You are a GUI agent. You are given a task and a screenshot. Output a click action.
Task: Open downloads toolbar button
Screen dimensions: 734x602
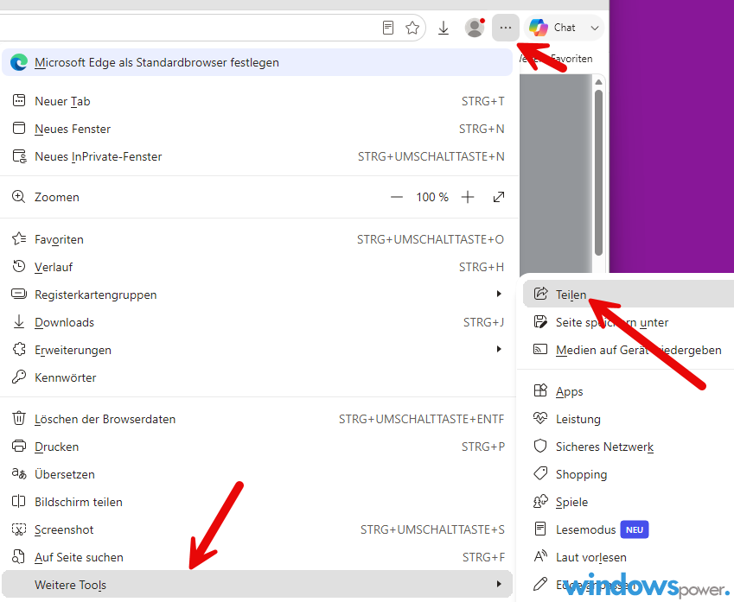pos(444,28)
